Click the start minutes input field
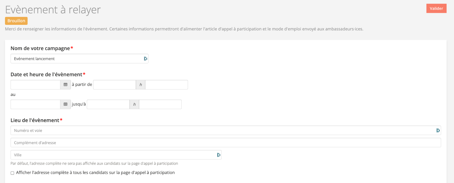The height and width of the screenshot is (183, 454). pyautogui.click(x=166, y=85)
